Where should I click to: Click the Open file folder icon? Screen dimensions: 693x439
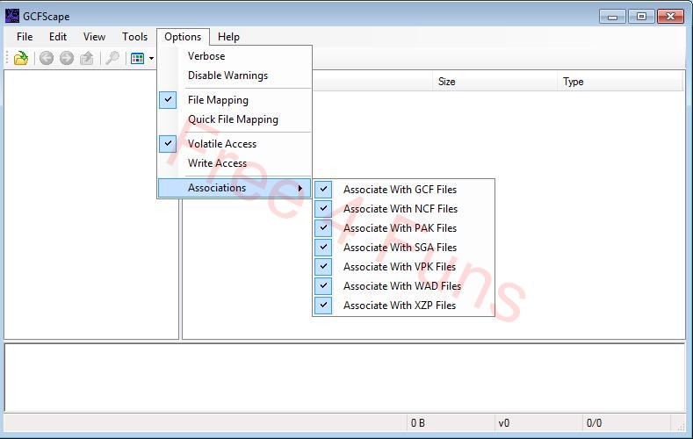(21, 59)
